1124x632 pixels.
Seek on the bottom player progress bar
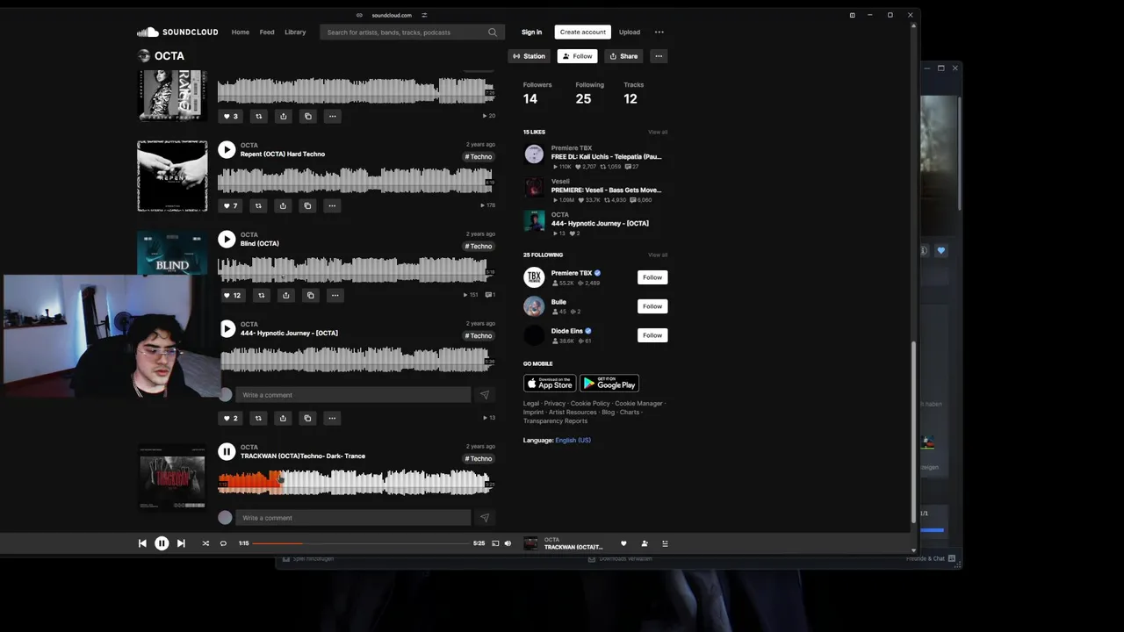click(x=361, y=543)
